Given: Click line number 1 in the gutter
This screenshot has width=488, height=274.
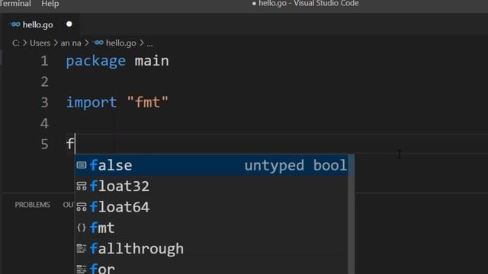Looking at the screenshot, I should (44, 61).
